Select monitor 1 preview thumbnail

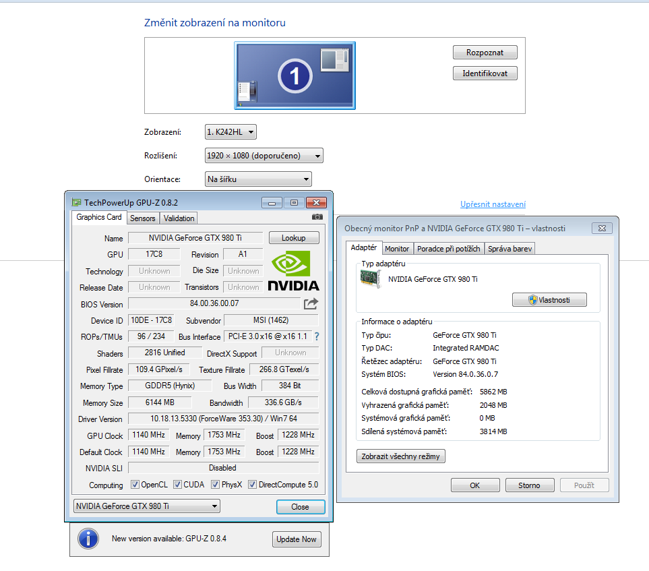[x=295, y=75]
